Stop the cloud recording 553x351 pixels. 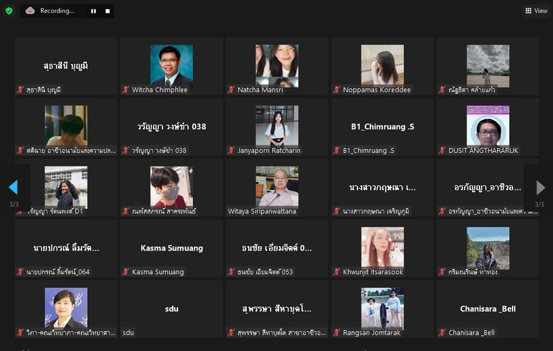tap(108, 11)
